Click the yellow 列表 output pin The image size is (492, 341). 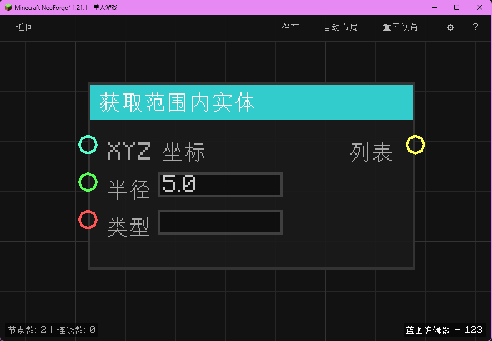point(415,145)
